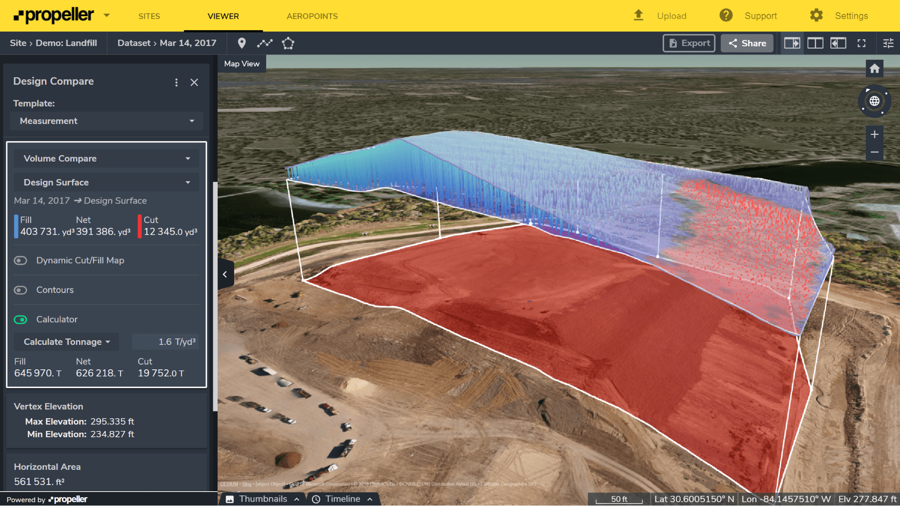Expand the Volume Compare dropdown
Screen dimensions: 900x506
coord(106,158)
